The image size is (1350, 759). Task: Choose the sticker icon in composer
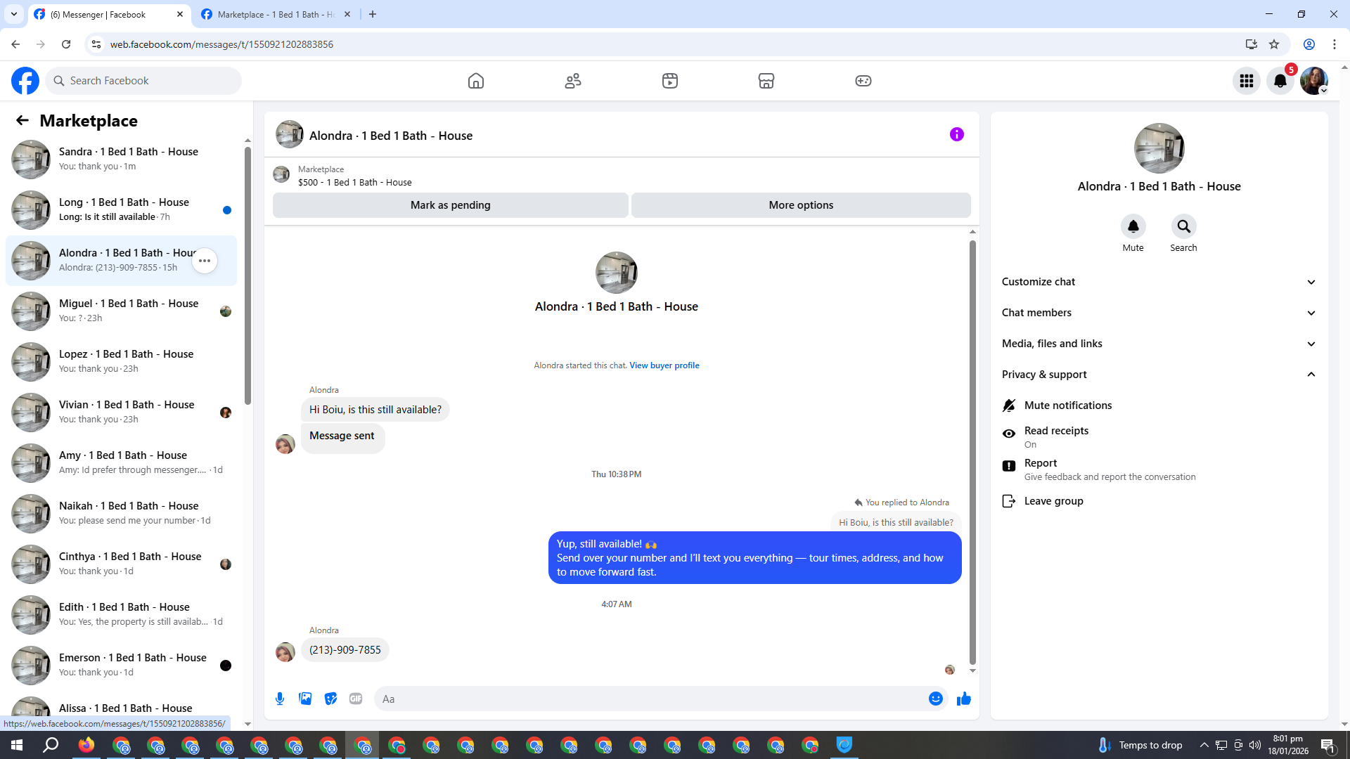point(330,699)
